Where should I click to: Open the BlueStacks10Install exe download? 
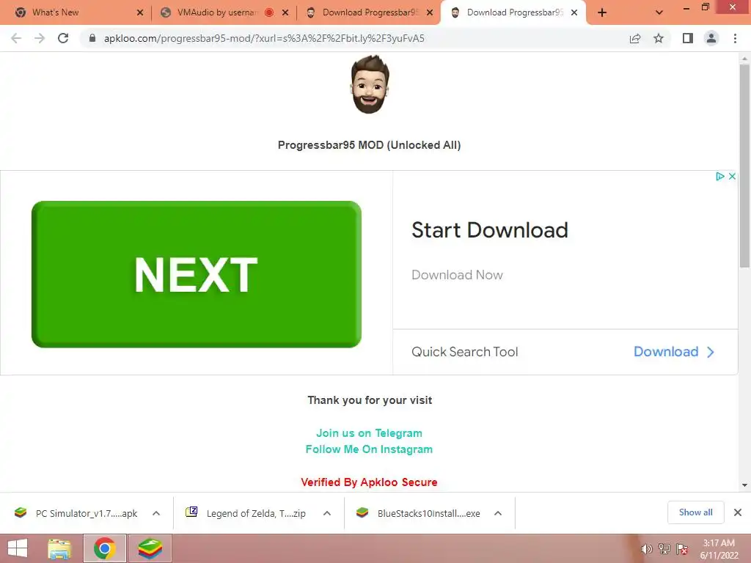click(419, 513)
